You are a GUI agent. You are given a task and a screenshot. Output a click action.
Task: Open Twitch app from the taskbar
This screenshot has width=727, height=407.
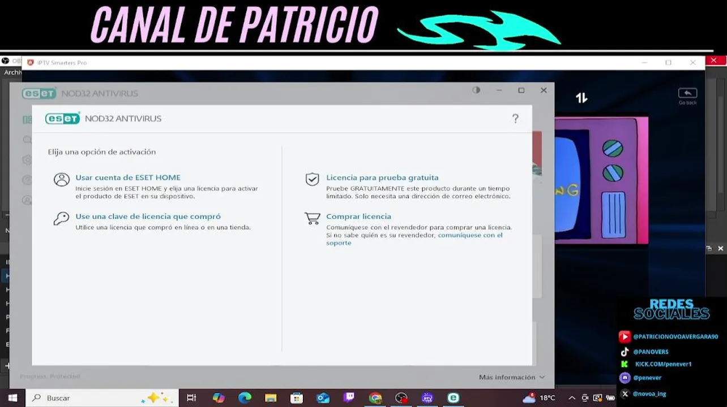pyautogui.click(x=349, y=398)
